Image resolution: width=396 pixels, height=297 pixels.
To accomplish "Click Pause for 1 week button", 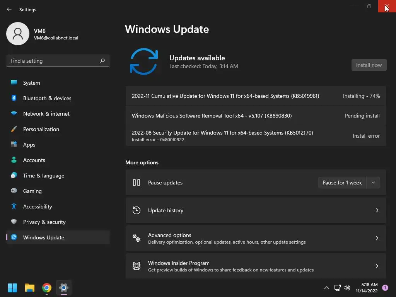I will [342, 183].
